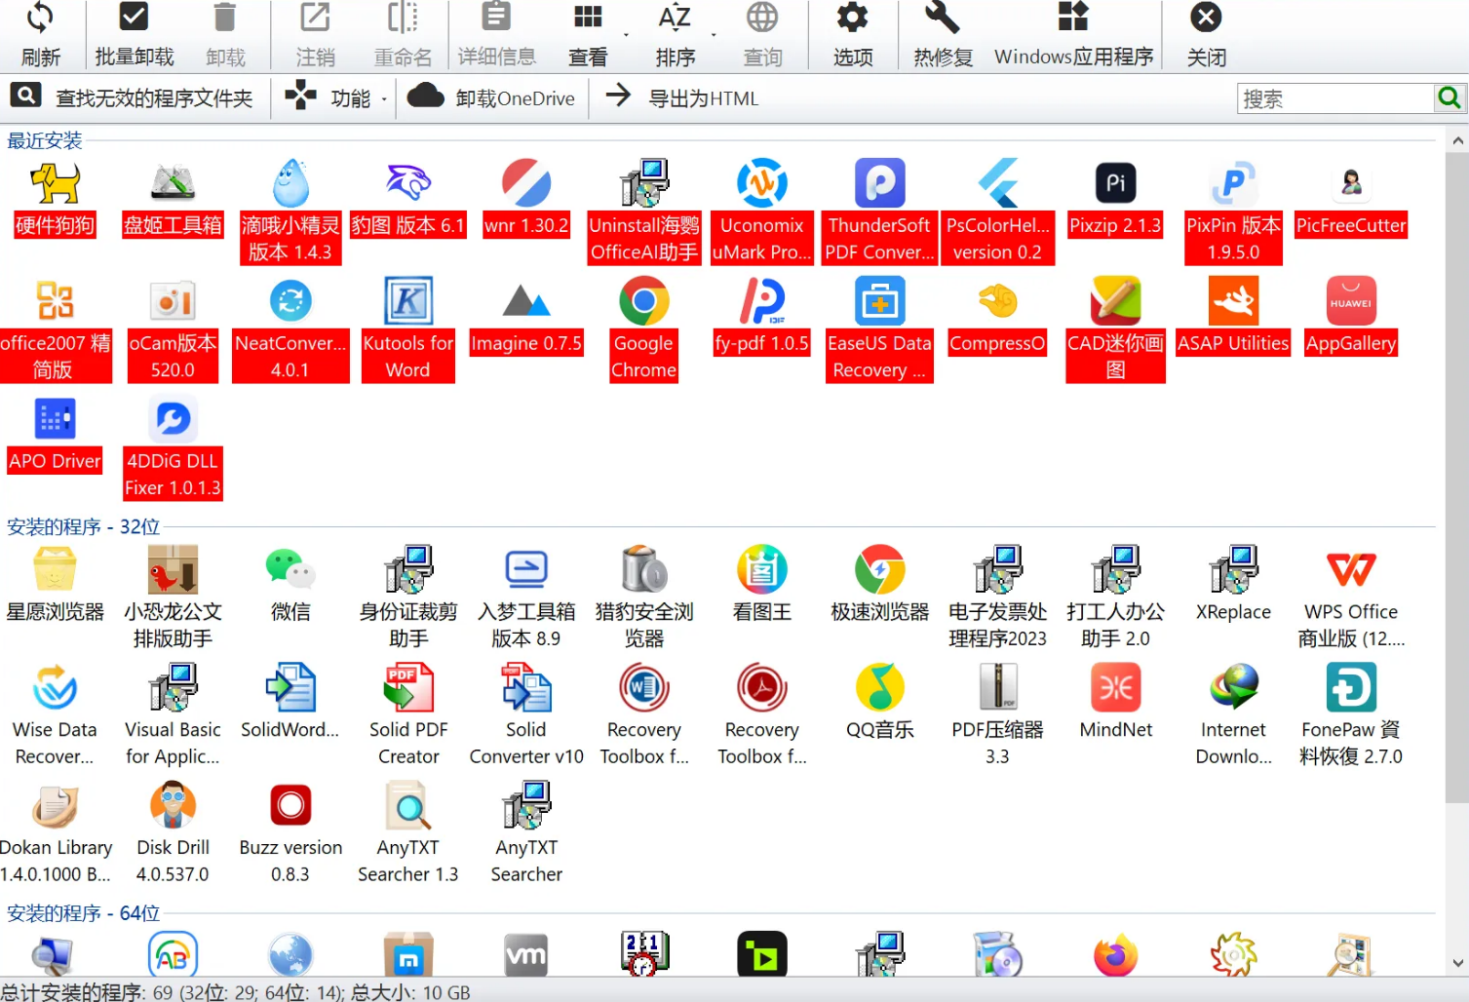This screenshot has width=1469, height=1002.
Task: Show detailed information for a program
Action: point(496,32)
